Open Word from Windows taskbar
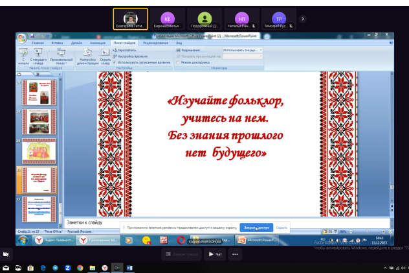The image size is (409, 273). pyautogui.click(x=129, y=268)
